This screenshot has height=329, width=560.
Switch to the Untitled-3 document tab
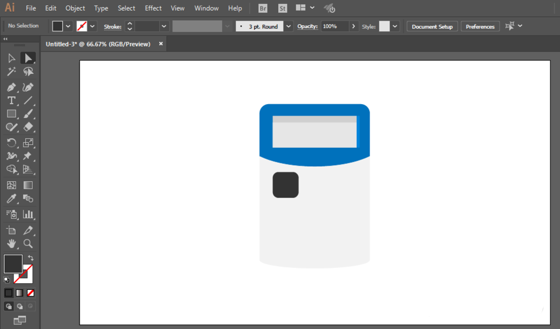[x=98, y=44]
